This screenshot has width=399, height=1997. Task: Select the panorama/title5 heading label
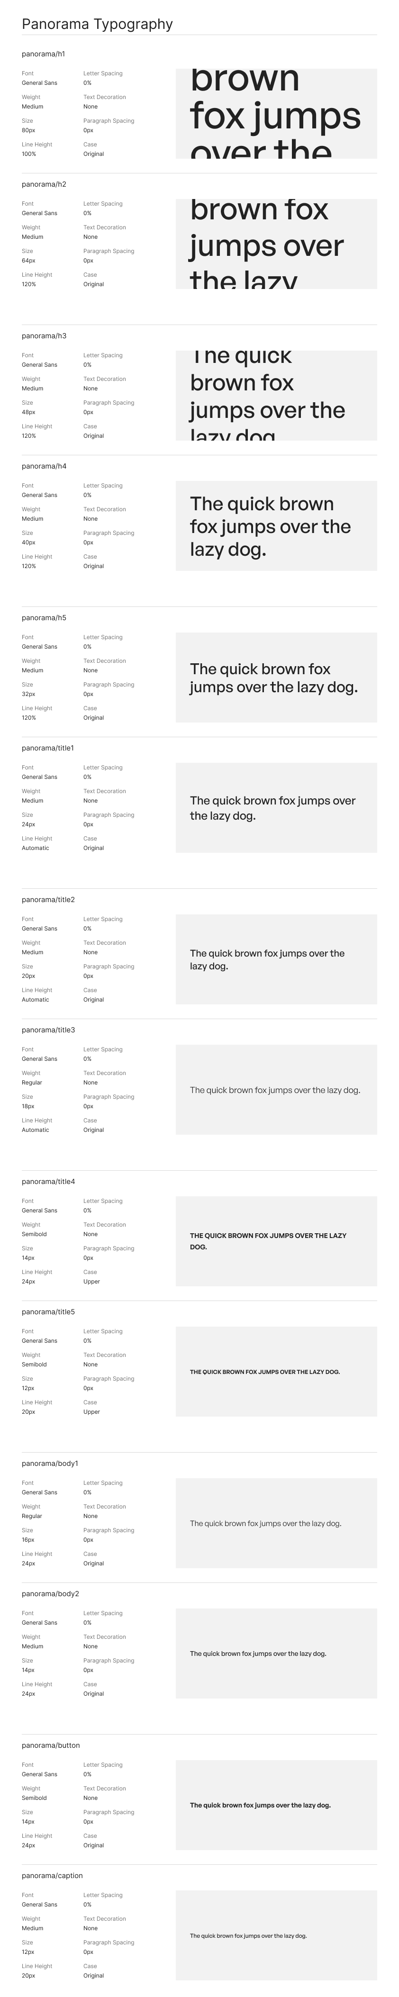pyautogui.click(x=48, y=1312)
